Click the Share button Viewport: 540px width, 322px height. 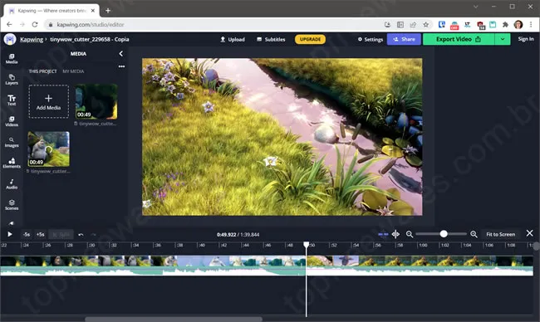pyautogui.click(x=404, y=39)
